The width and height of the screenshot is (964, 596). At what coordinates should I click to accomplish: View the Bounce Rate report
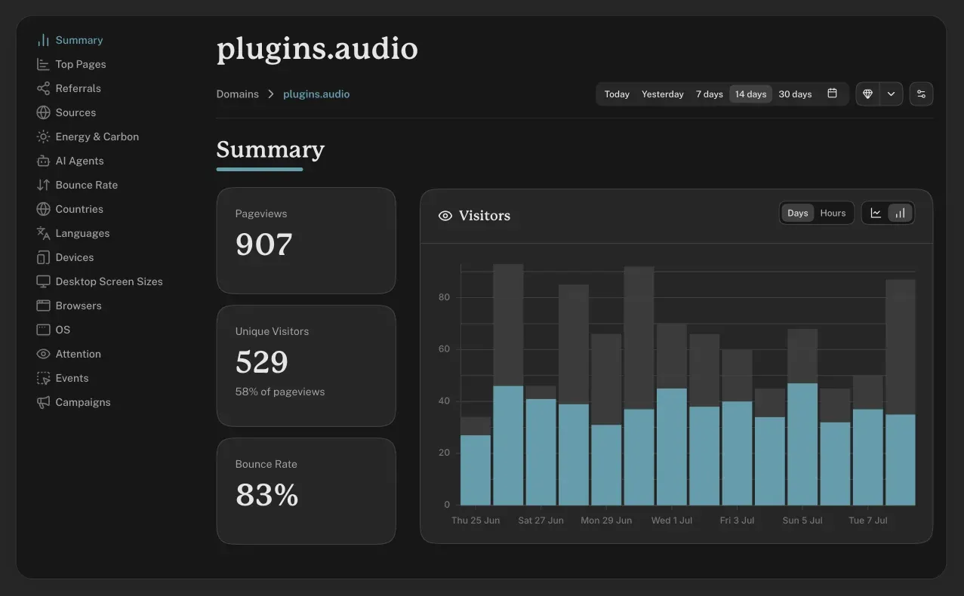(87, 185)
